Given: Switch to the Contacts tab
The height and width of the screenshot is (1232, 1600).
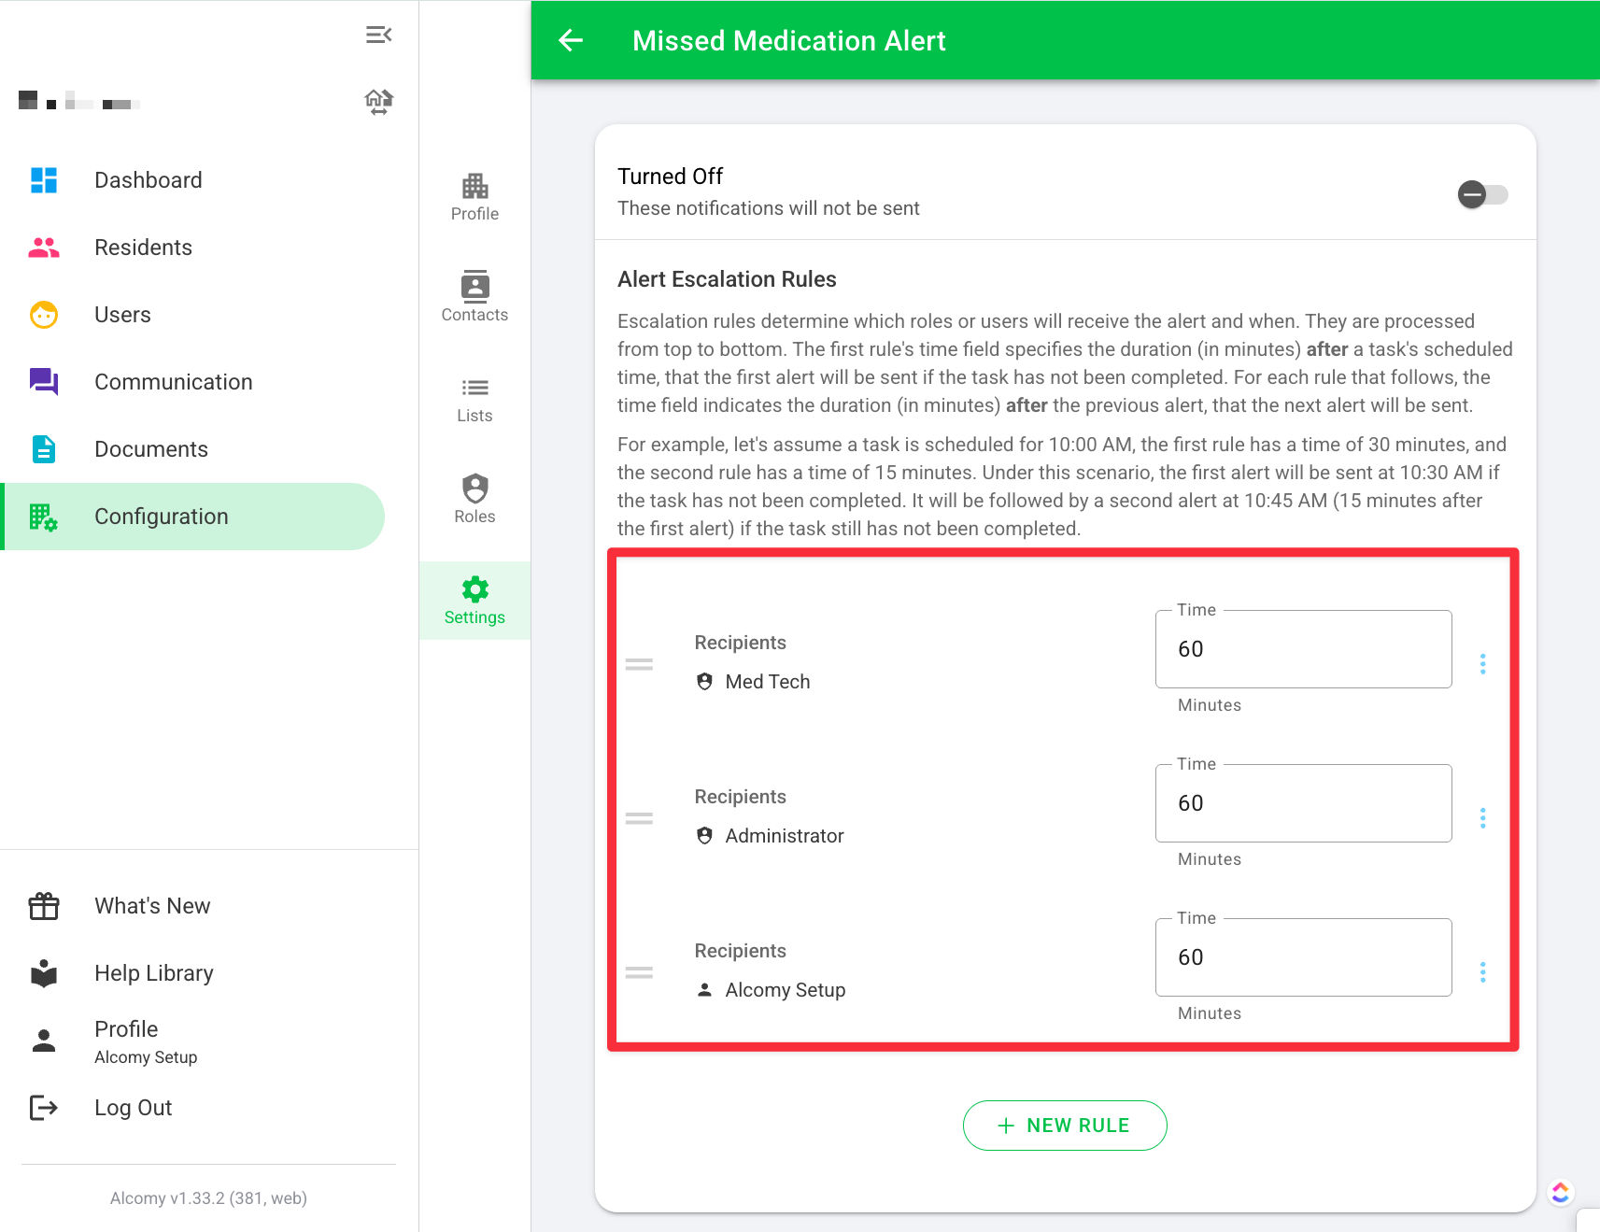Looking at the screenshot, I should [474, 298].
